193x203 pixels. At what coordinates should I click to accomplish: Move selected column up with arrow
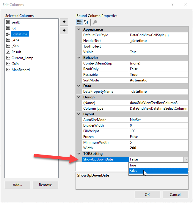[x=64, y=22]
